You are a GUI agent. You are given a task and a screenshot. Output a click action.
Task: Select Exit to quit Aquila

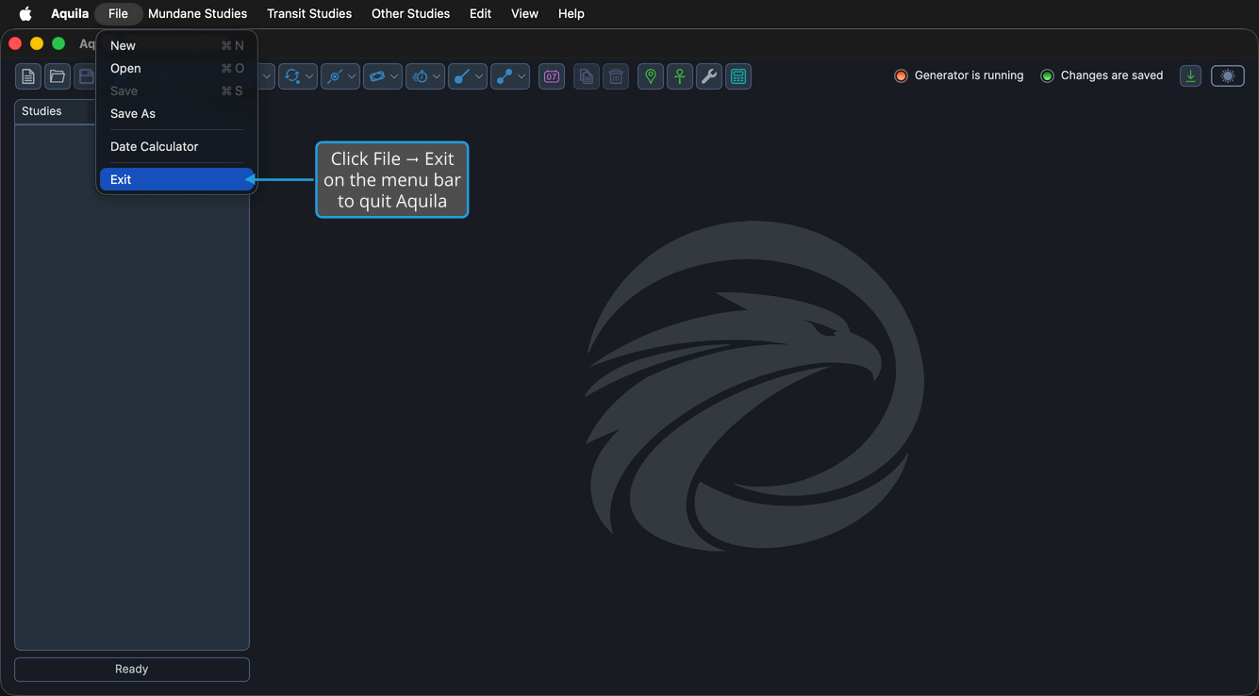(x=176, y=179)
